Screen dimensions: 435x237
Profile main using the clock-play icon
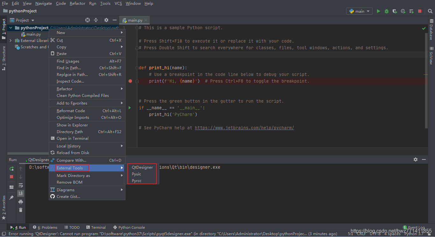pos(403,11)
